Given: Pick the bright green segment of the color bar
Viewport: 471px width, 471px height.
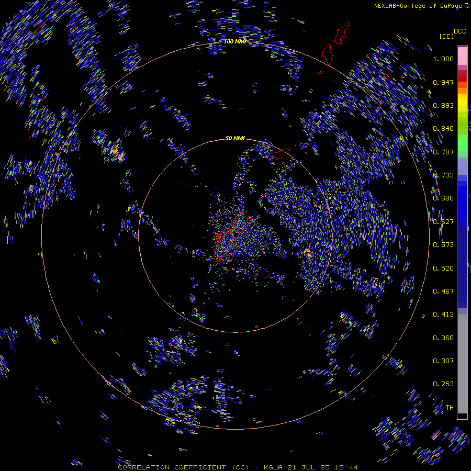Looking at the screenshot, I should tap(462, 143).
